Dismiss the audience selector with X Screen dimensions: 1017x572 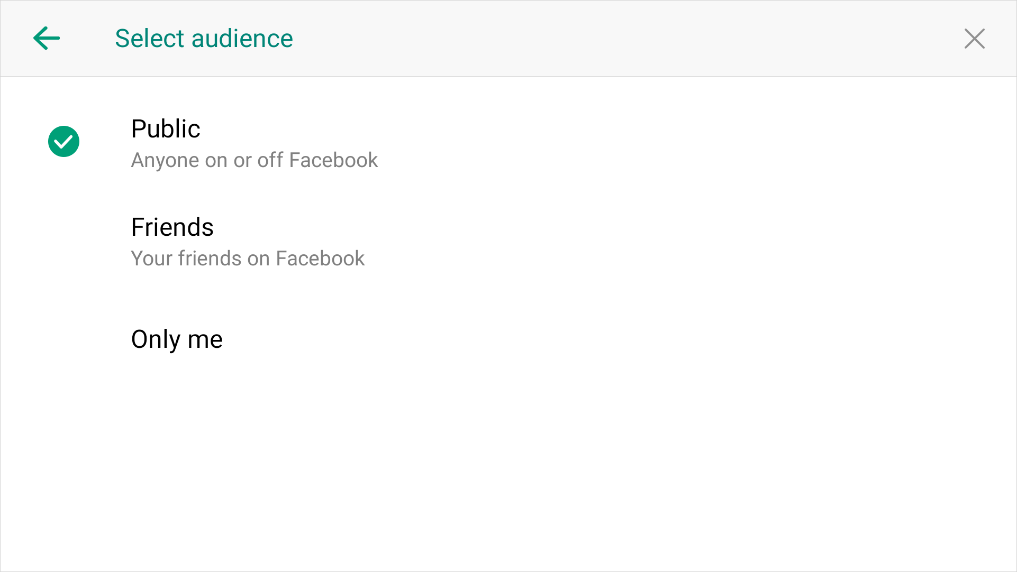point(974,39)
